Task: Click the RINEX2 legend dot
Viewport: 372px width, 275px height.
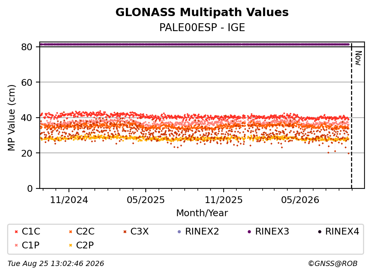Action: (x=179, y=232)
